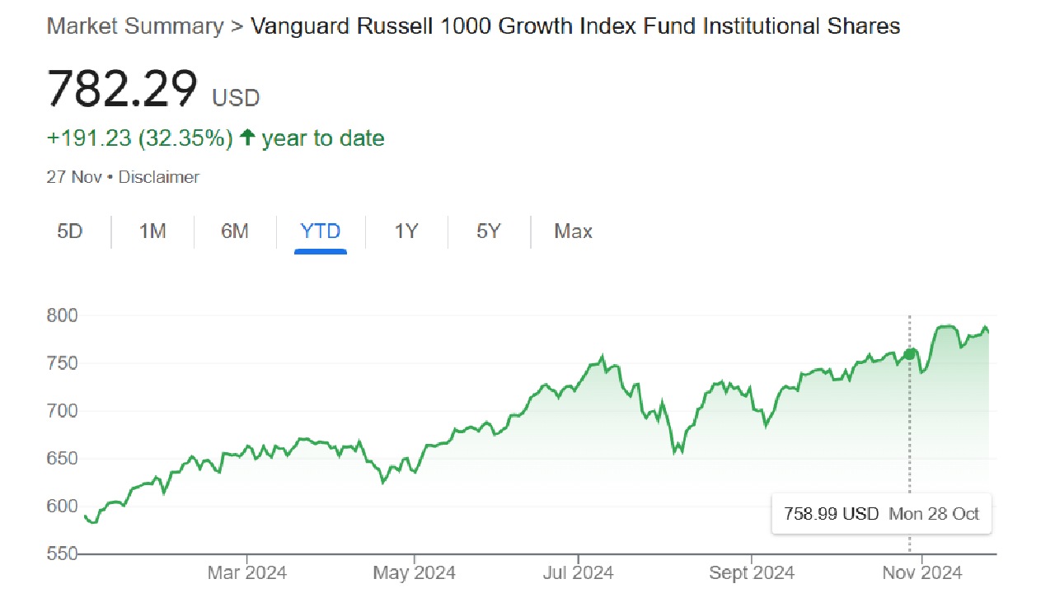Switch to the 1M time range
This screenshot has height=593, width=1055.
click(152, 231)
